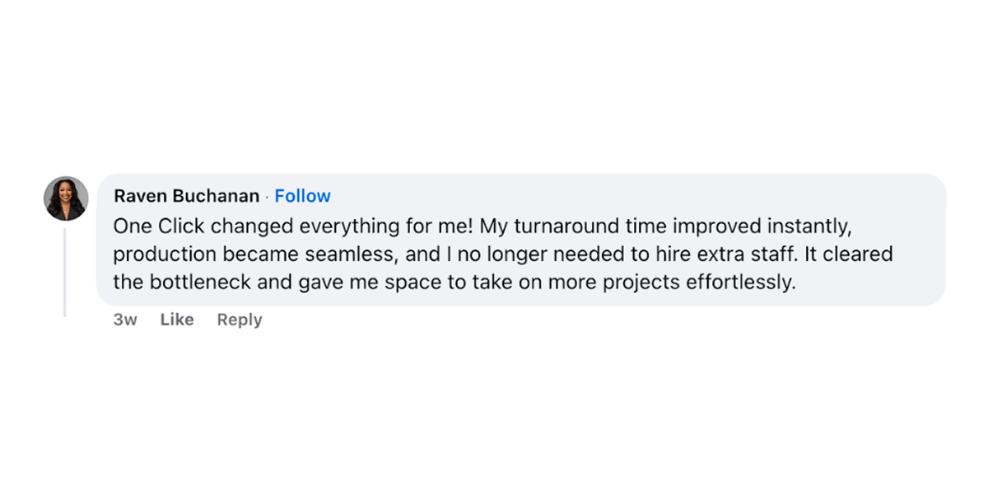Click the row containing 3w, Like, Reply

point(181,319)
